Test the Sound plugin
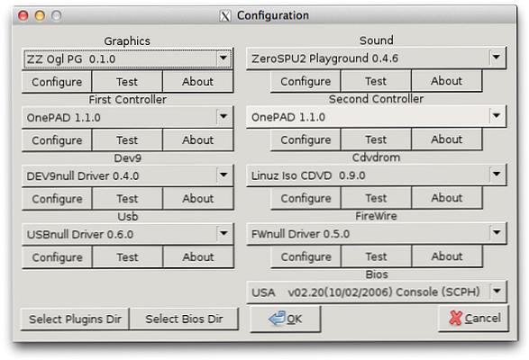 [x=376, y=81]
